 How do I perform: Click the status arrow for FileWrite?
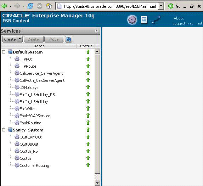(88, 108)
